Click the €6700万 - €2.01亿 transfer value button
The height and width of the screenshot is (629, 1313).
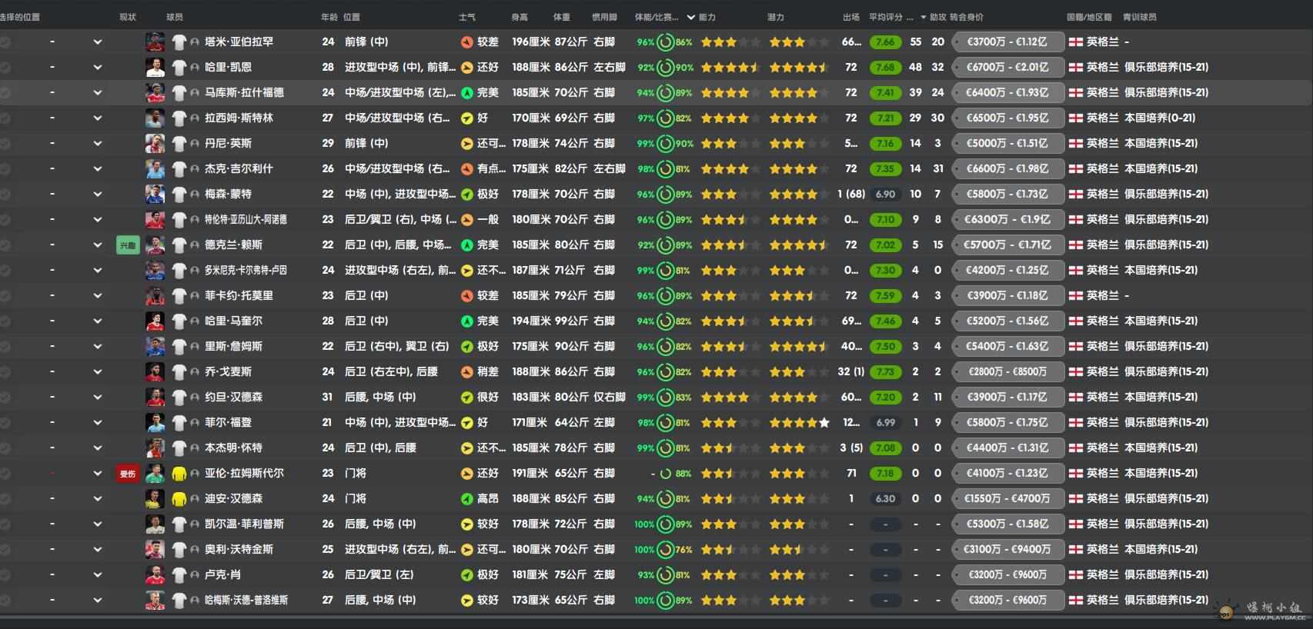[x=1007, y=68]
